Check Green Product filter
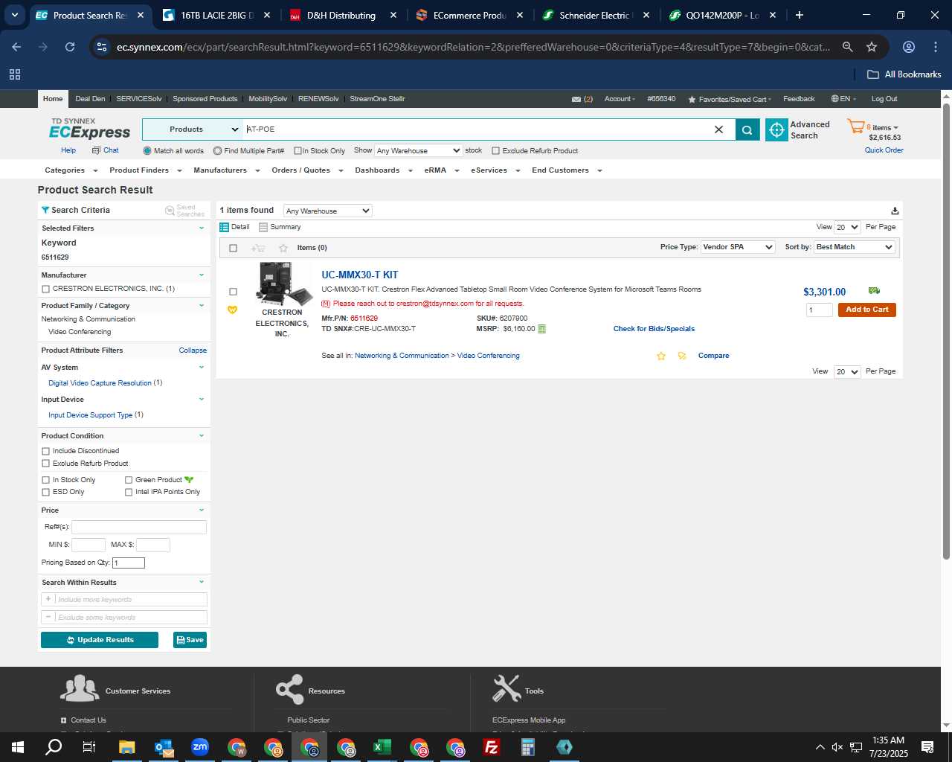The height and width of the screenshot is (762, 952). 129,480
